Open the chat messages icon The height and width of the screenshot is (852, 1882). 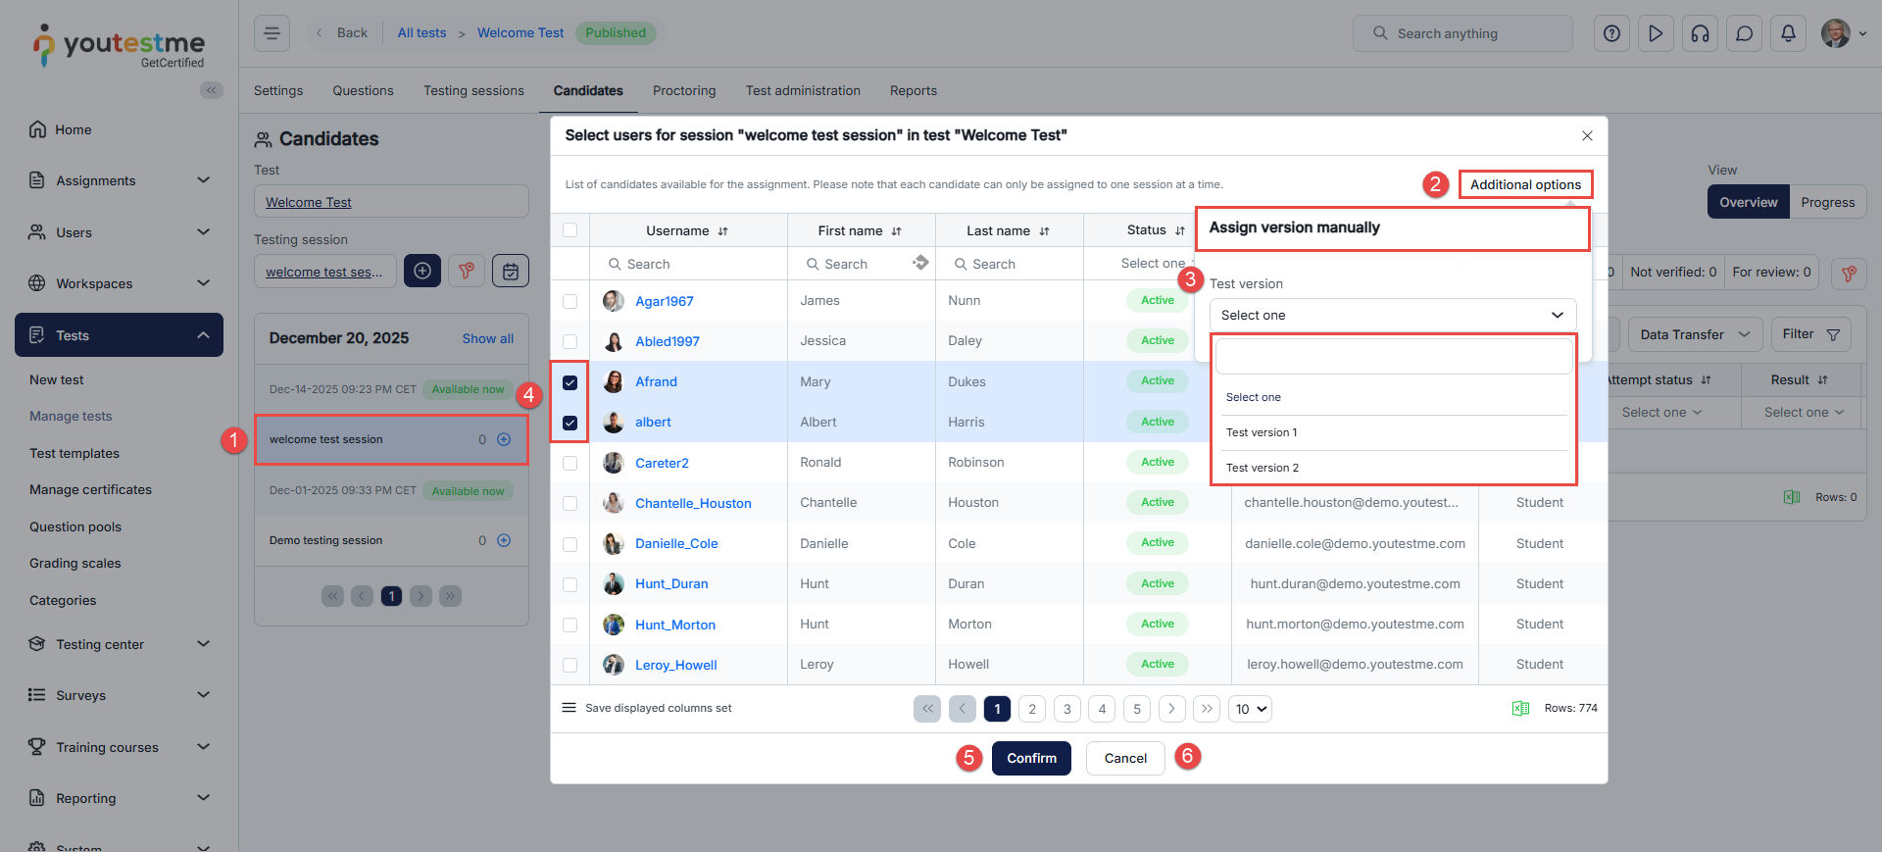pos(1744,33)
